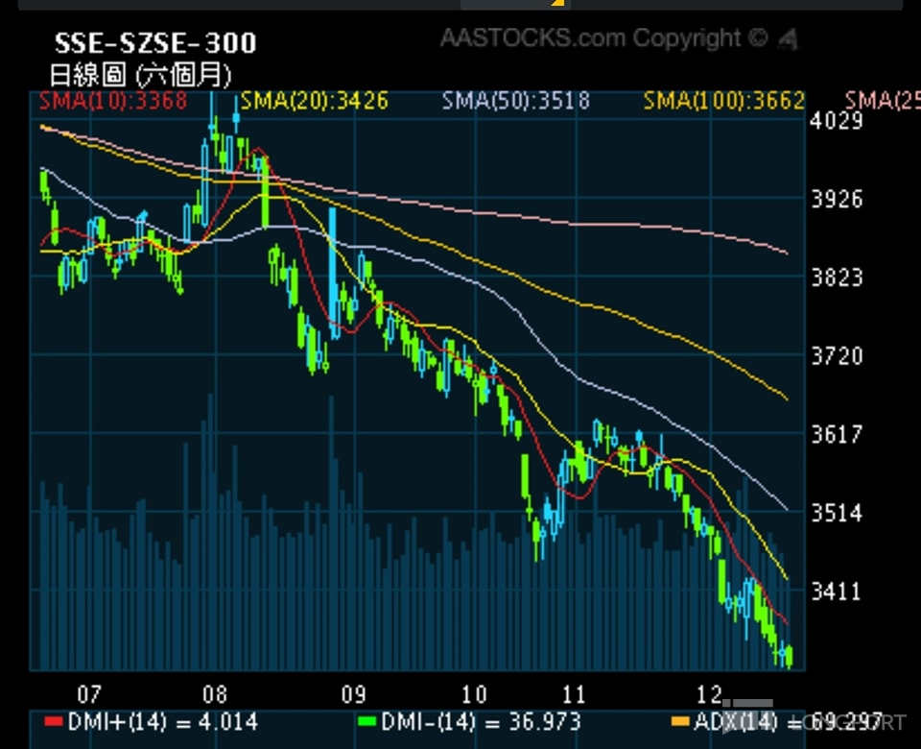The image size is (921, 749).
Task: Click the 4029 price axis label
Action: 837,121
